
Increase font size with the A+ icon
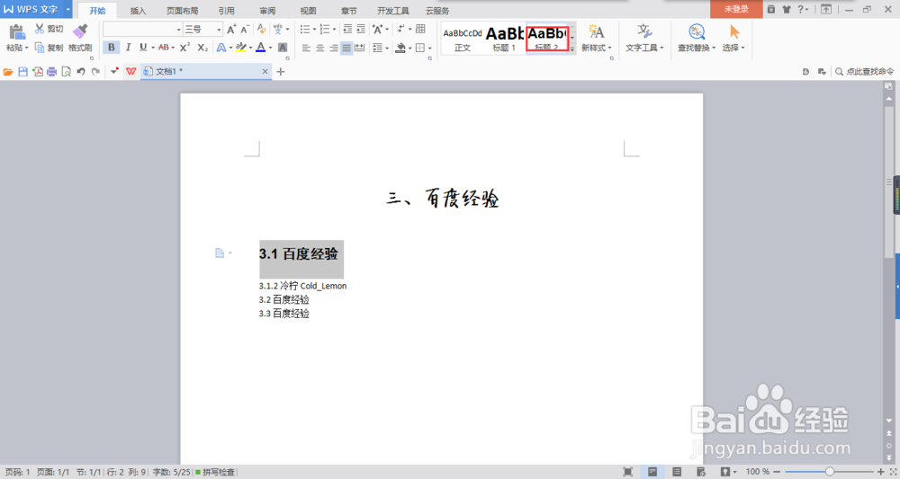[230, 30]
